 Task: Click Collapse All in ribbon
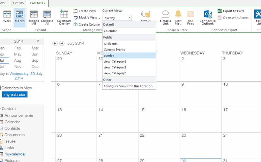47,18
